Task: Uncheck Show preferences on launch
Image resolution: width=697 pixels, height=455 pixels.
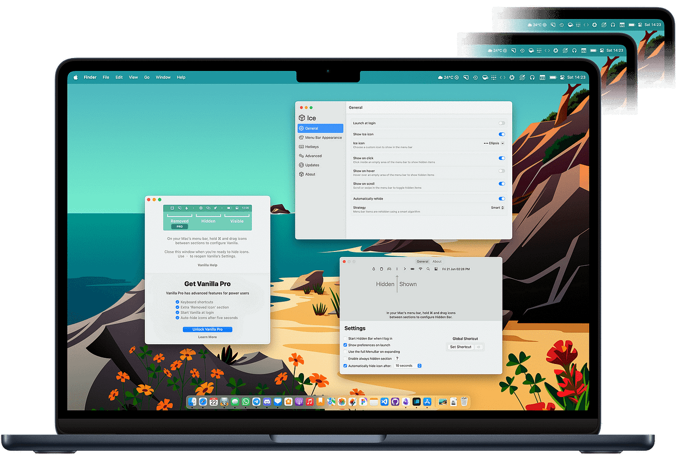Action: click(345, 345)
